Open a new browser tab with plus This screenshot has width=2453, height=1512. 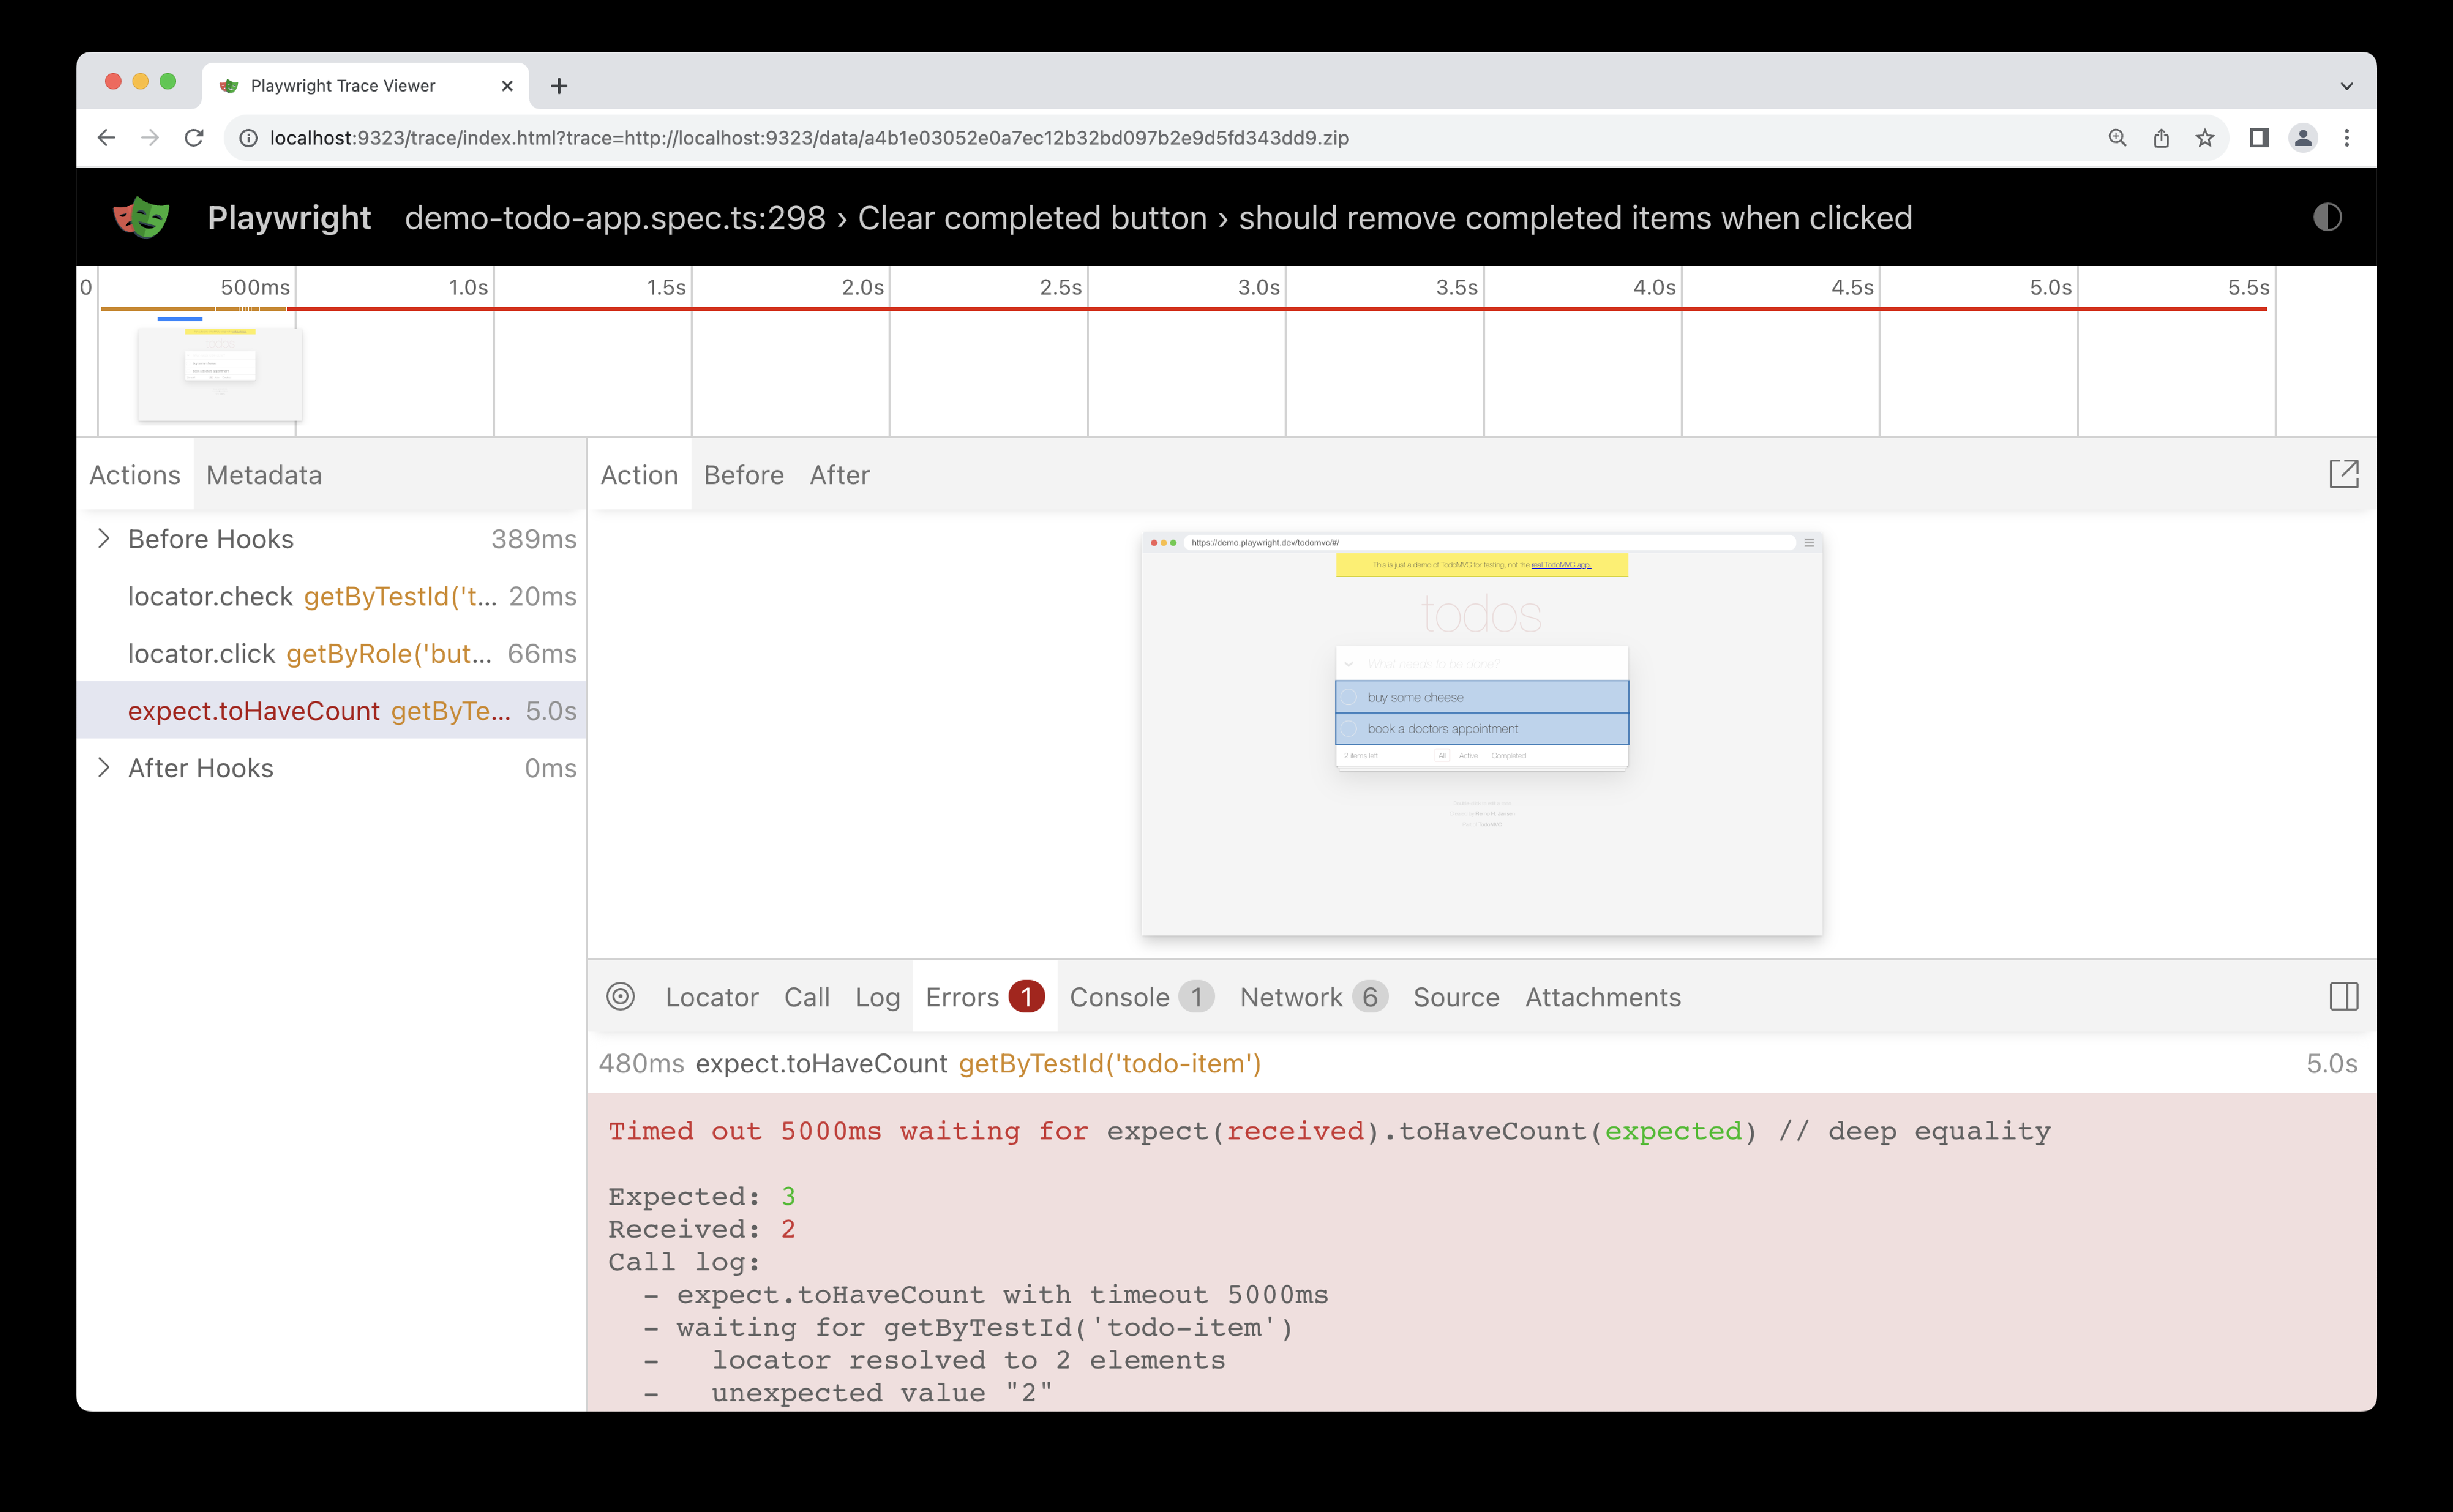559,86
